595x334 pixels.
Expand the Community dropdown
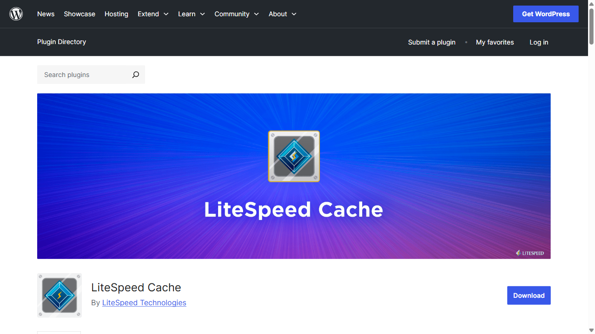tap(237, 14)
